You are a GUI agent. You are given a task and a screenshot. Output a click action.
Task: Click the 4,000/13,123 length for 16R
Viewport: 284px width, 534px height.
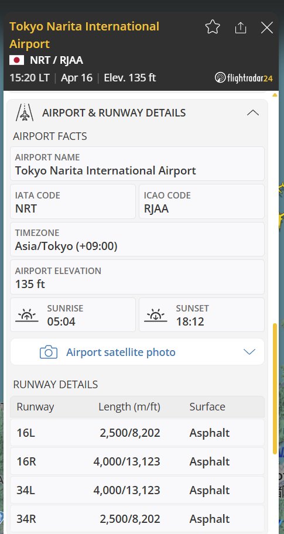126,461
